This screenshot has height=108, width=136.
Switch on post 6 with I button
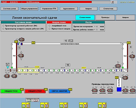(x=100, y=106)
